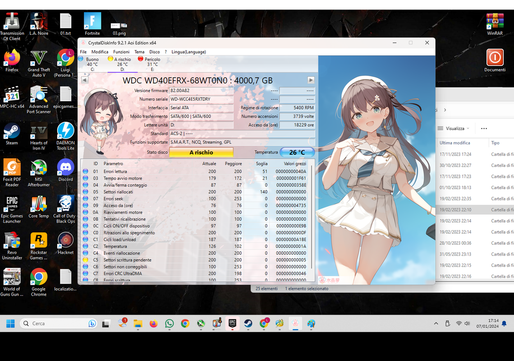This screenshot has width=514, height=361.
Task: Open Hacknet desktop icon
Action: click(x=65, y=243)
